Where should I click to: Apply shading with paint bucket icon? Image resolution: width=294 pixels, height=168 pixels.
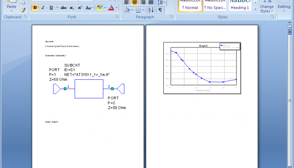(x=127, y=10)
